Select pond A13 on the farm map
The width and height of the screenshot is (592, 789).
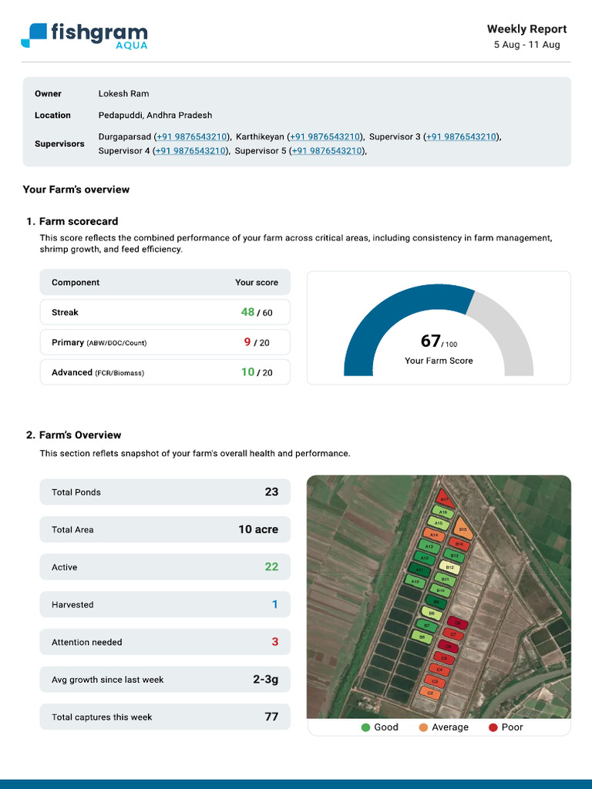pos(429,546)
